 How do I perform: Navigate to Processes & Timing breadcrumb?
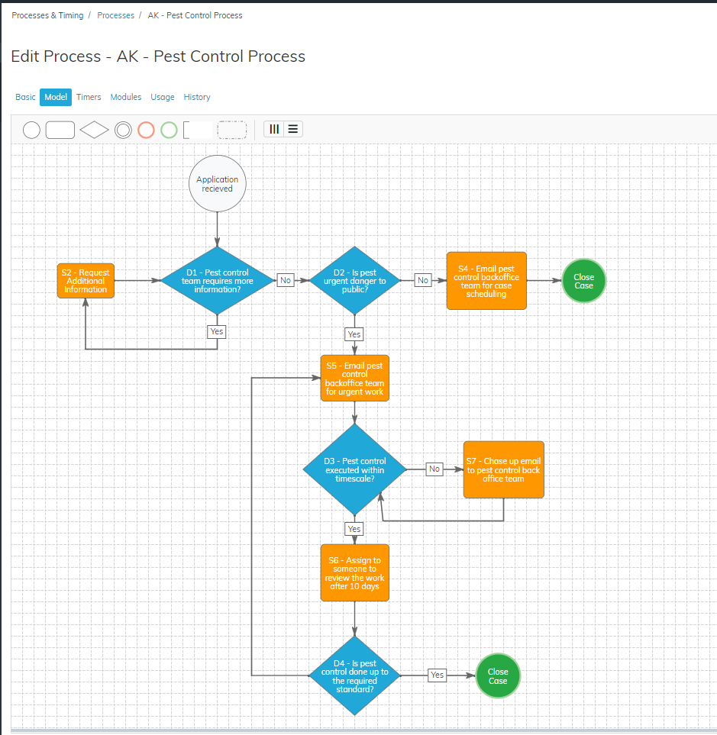[47, 15]
